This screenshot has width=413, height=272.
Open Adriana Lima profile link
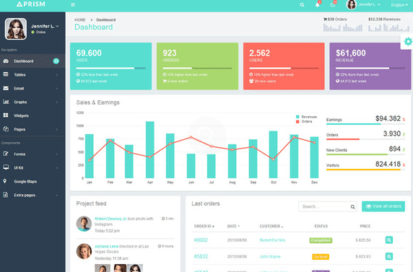click(106, 246)
